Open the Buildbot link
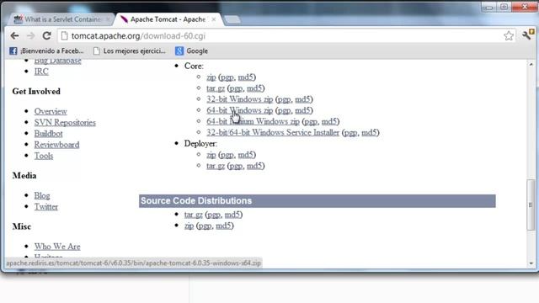Viewport: 539px width, 303px height. coord(49,134)
